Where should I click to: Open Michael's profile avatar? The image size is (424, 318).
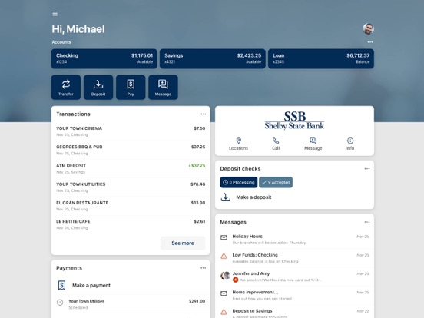[368, 29]
